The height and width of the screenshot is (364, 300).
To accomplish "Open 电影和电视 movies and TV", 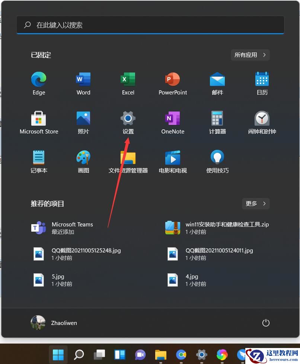I will tap(172, 158).
